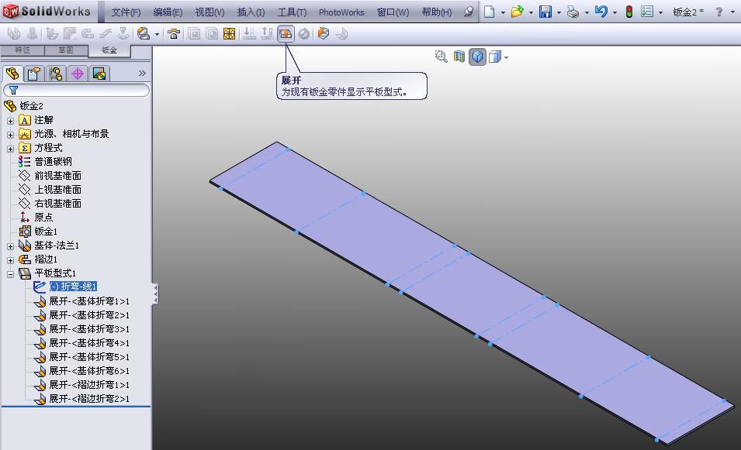The width and height of the screenshot is (741, 450).
Task: Click the Print icon
Action: click(573, 12)
